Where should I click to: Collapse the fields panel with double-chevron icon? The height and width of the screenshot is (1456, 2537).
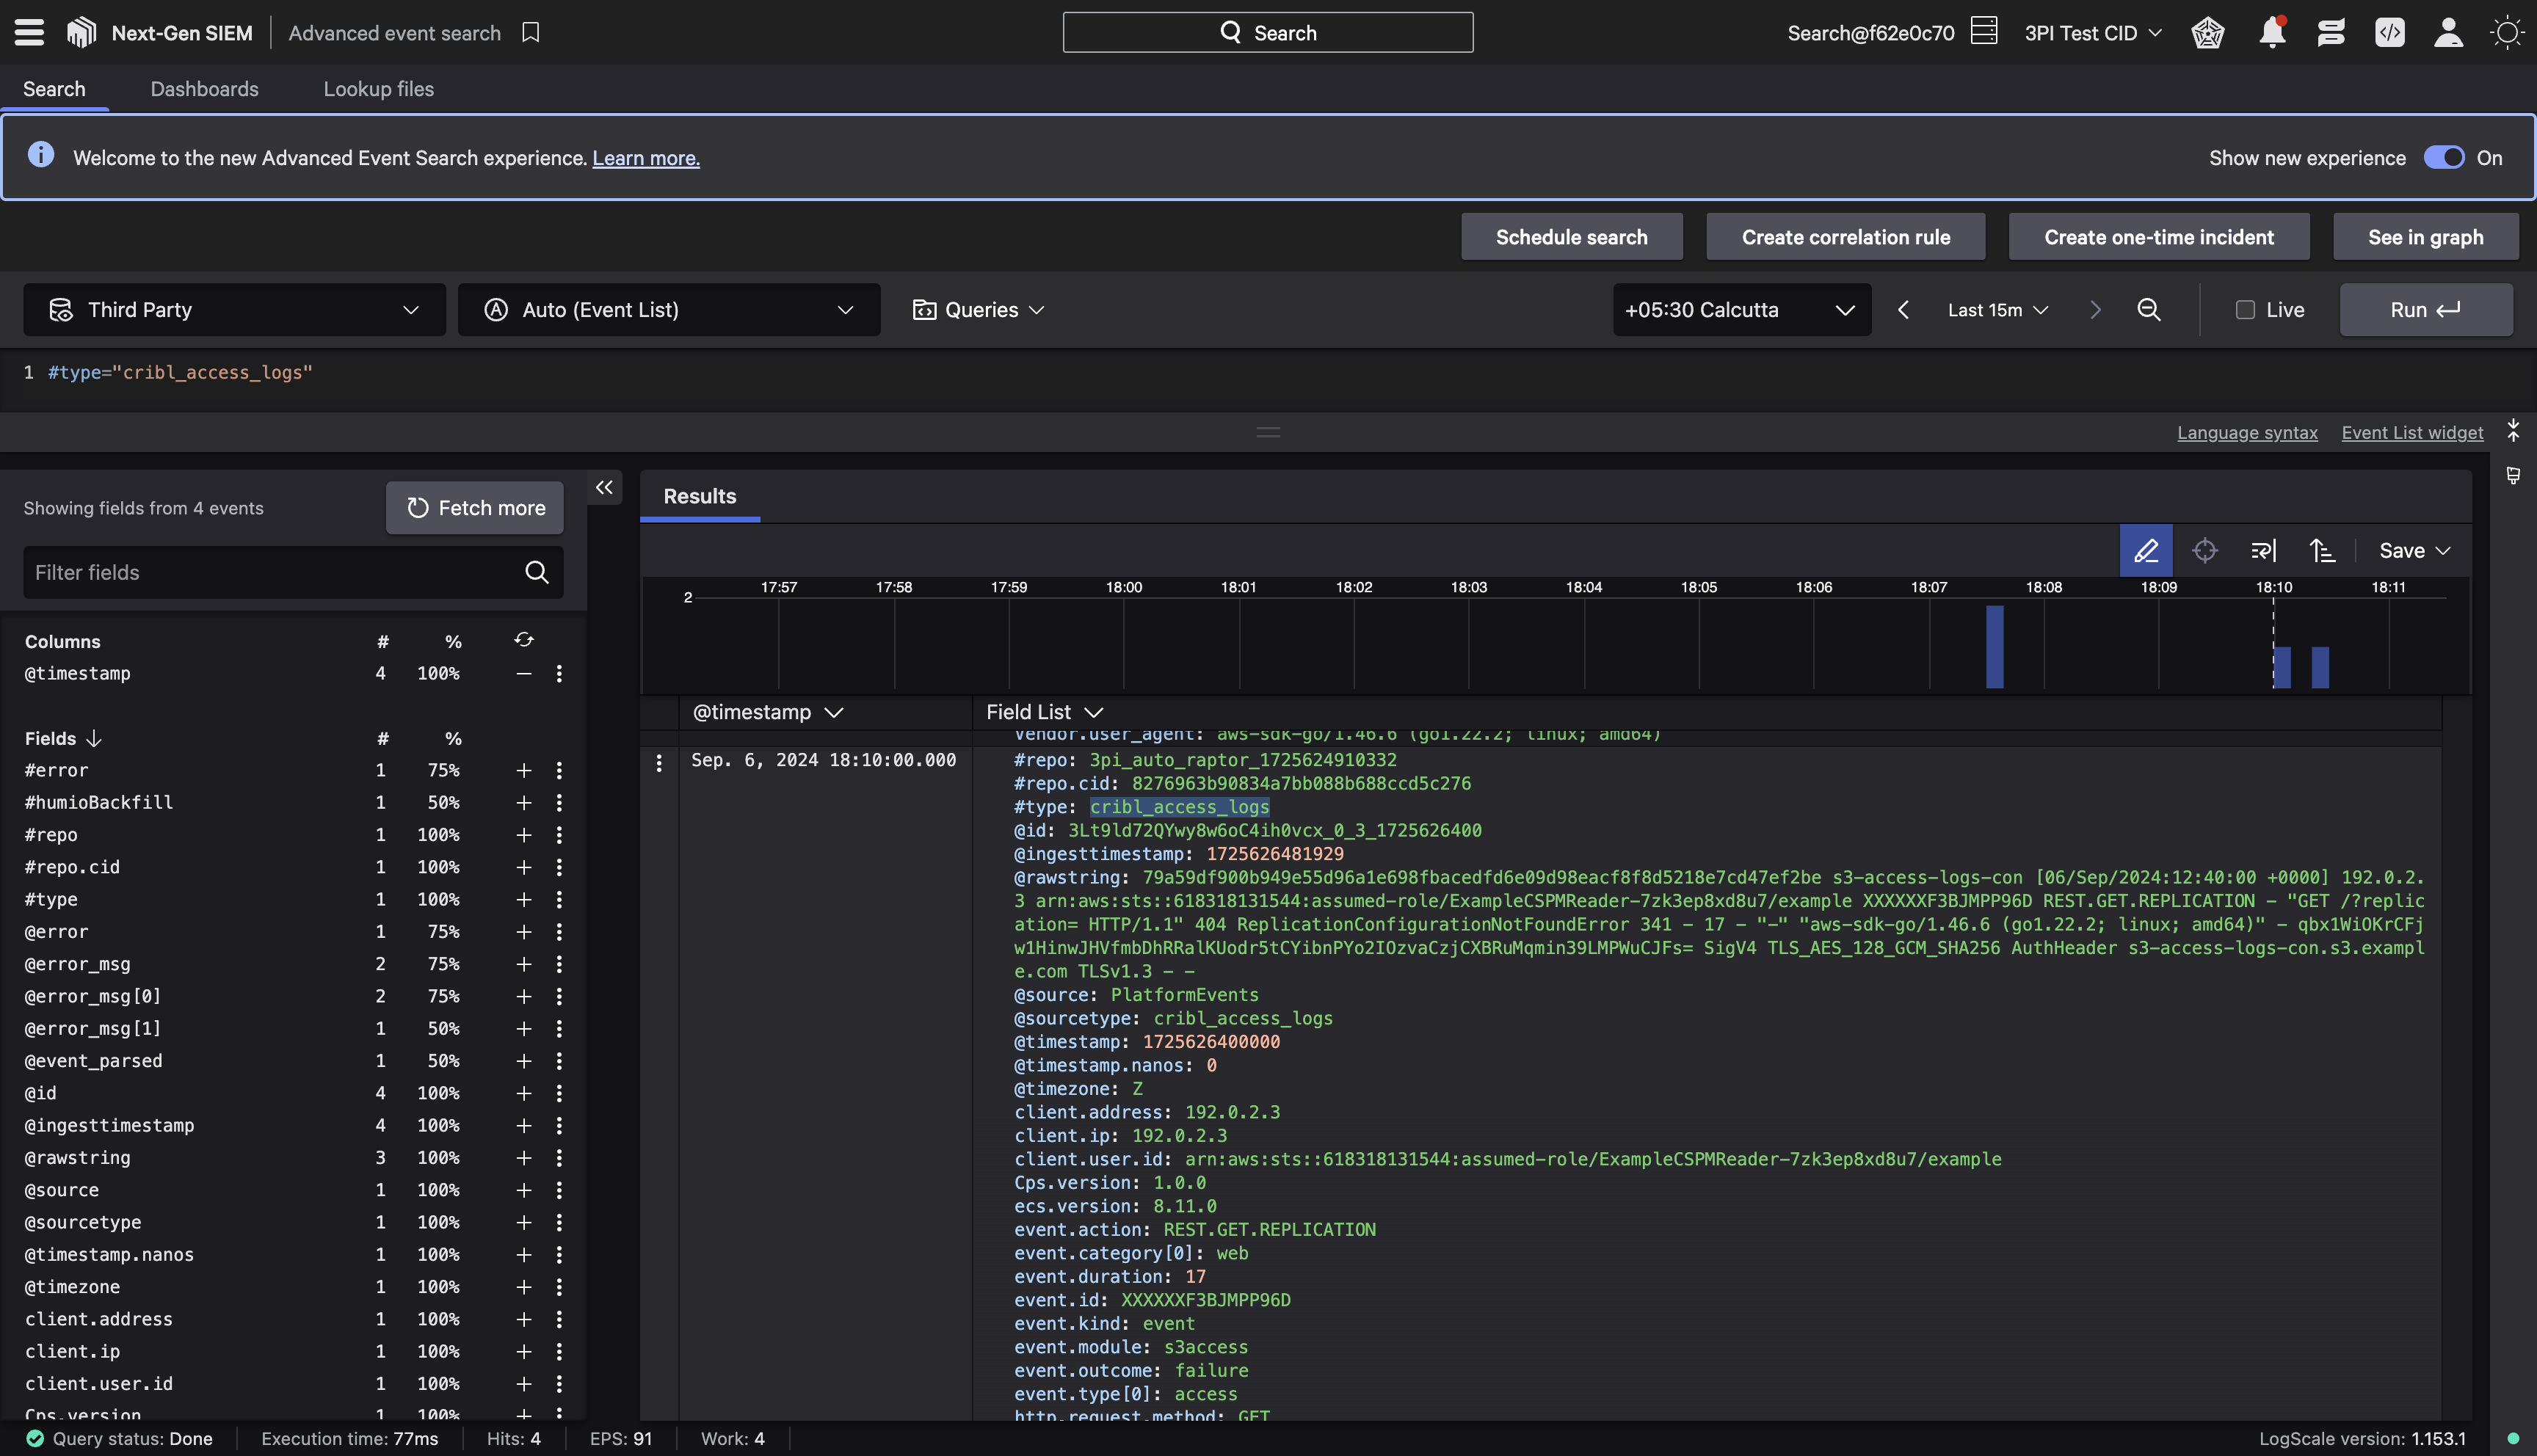click(x=604, y=488)
